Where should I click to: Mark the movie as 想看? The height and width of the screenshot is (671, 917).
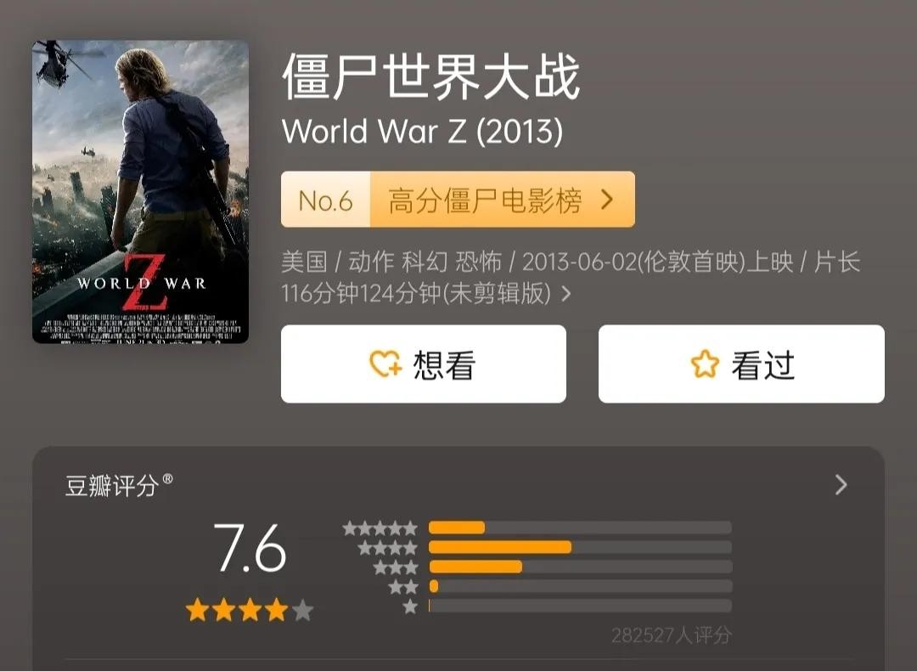pos(424,364)
